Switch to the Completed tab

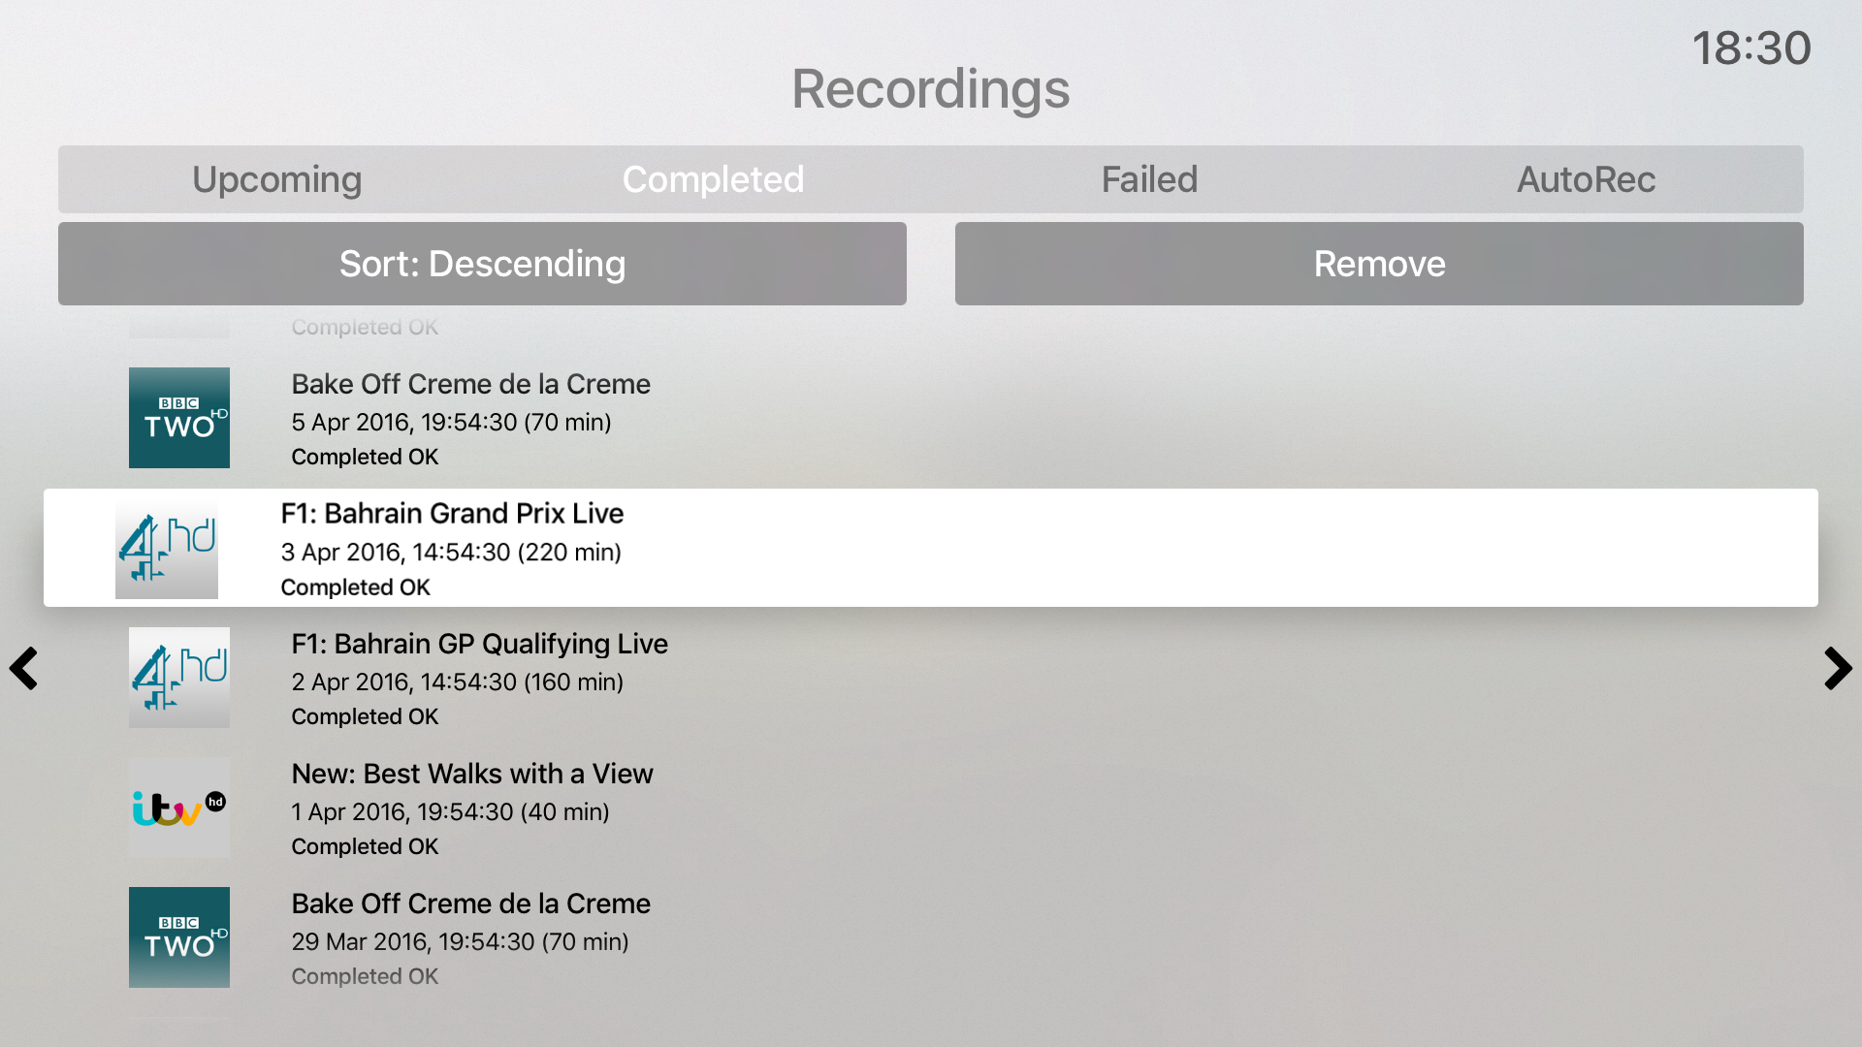point(713,179)
